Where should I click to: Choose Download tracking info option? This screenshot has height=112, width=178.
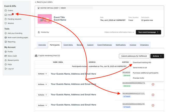coord(142,62)
